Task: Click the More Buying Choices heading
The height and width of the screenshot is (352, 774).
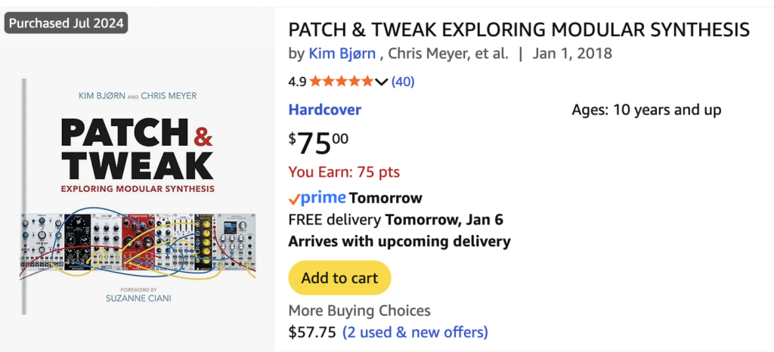Action: [x=360, y=310]
